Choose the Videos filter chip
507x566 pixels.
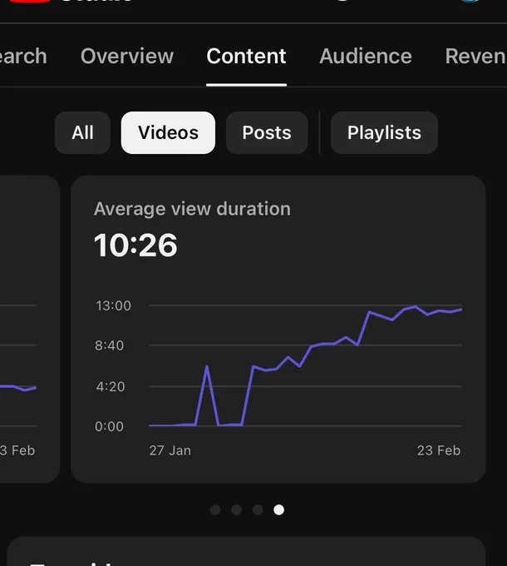click(x=168, y=132)
